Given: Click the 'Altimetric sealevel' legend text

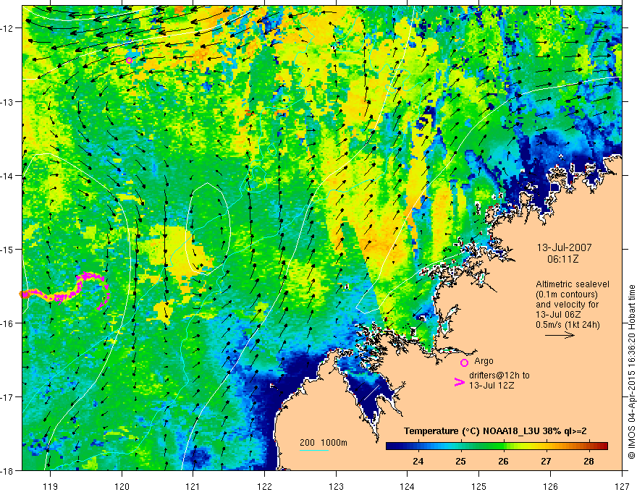Looking at the screenshot, I should [x=573, y=284].
